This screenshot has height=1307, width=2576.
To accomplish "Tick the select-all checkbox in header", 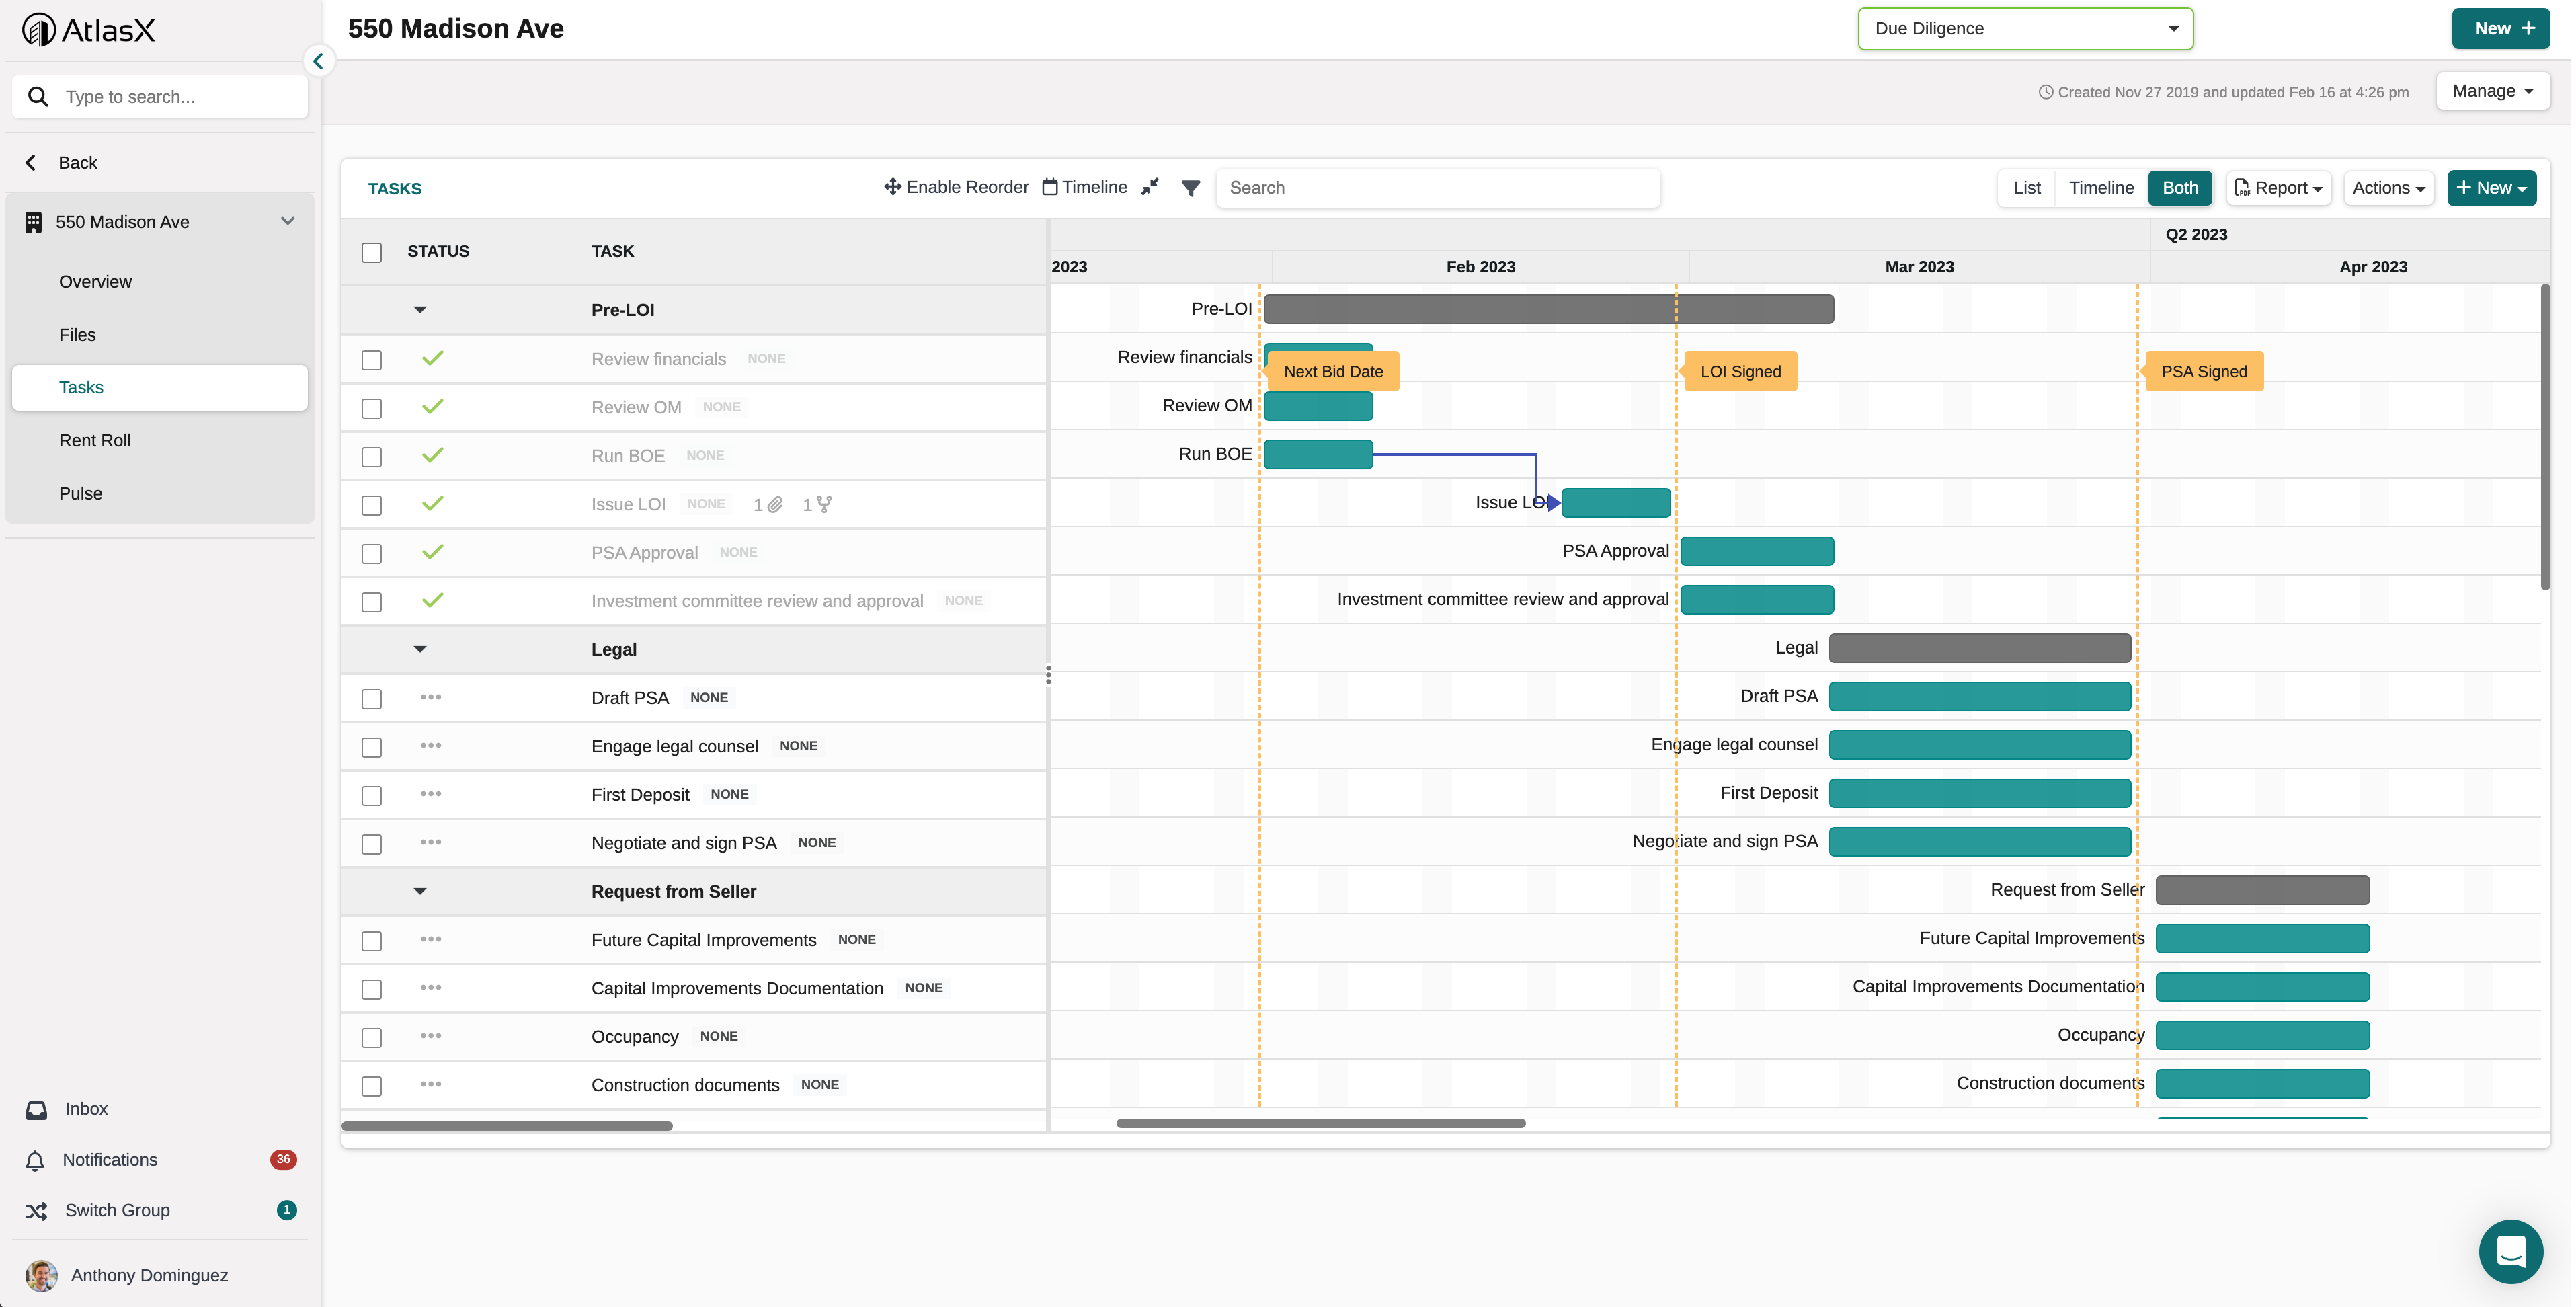I will tap(372, 252).
